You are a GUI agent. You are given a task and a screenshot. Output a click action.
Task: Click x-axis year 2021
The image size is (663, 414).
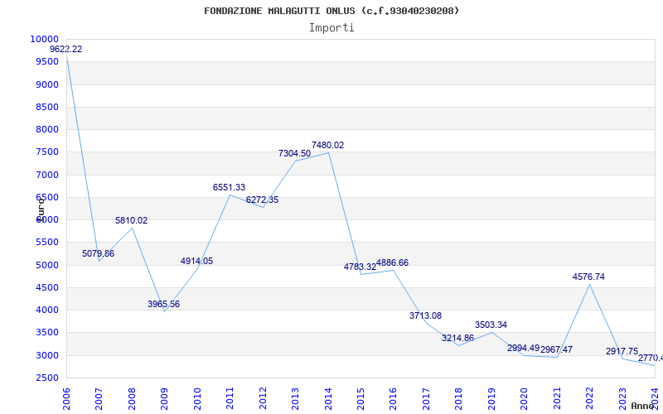point(556,399)
